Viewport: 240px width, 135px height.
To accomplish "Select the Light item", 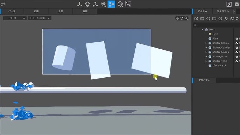I will 215,34.
